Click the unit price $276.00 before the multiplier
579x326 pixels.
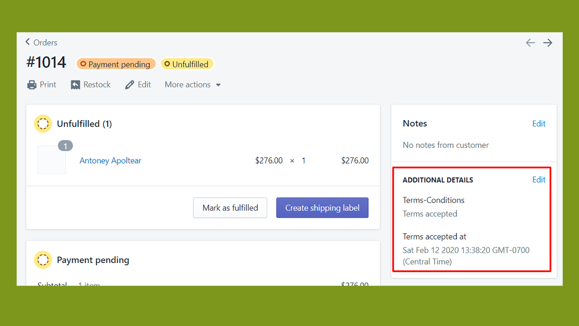(269, 160)
